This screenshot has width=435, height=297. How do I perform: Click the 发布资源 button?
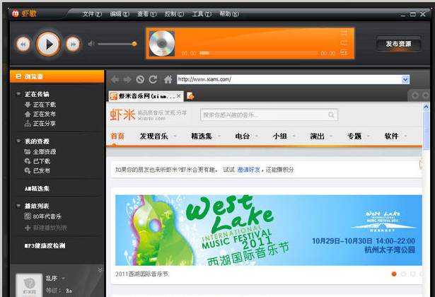[398, 44]
